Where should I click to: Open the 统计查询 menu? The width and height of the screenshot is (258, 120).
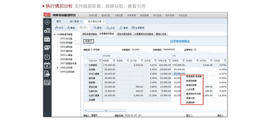(157, 16)
